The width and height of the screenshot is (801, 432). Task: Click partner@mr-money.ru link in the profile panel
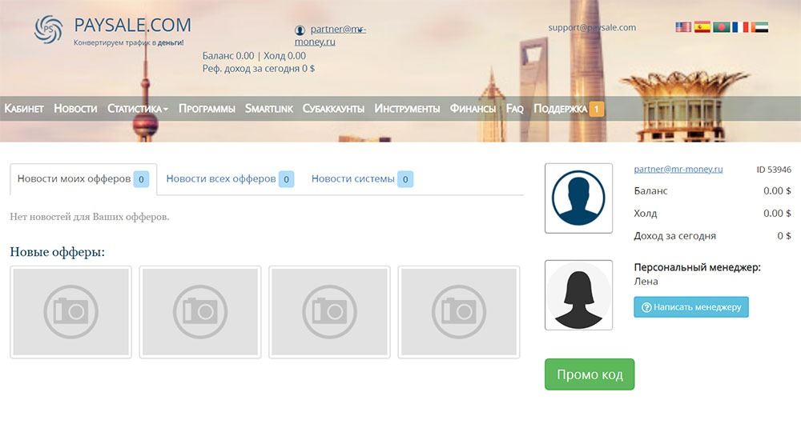pyautogui.click(x=678, y=169)
